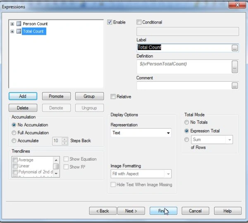
Task: Expand the Total Count tree node
Action: pos(12,31)
